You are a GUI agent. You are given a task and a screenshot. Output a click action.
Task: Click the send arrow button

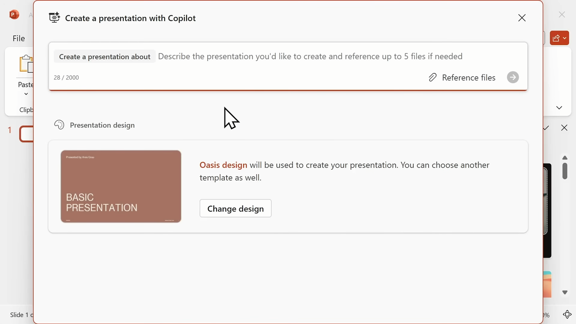click(x=513, y=78)
